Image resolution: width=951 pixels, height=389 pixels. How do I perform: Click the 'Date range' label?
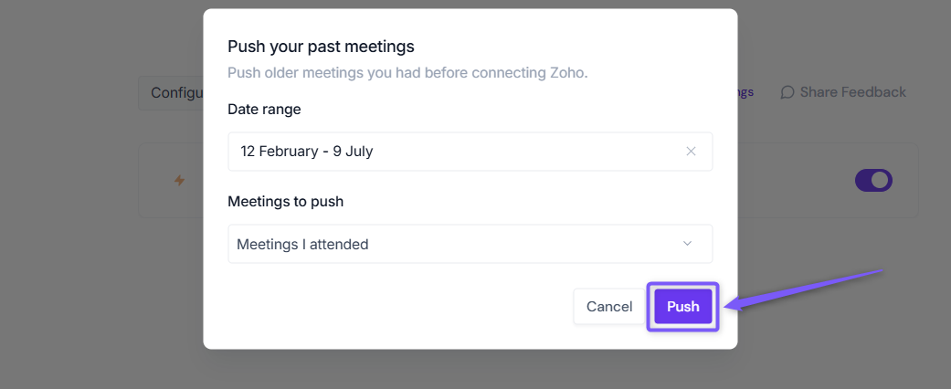coord(264,109)
